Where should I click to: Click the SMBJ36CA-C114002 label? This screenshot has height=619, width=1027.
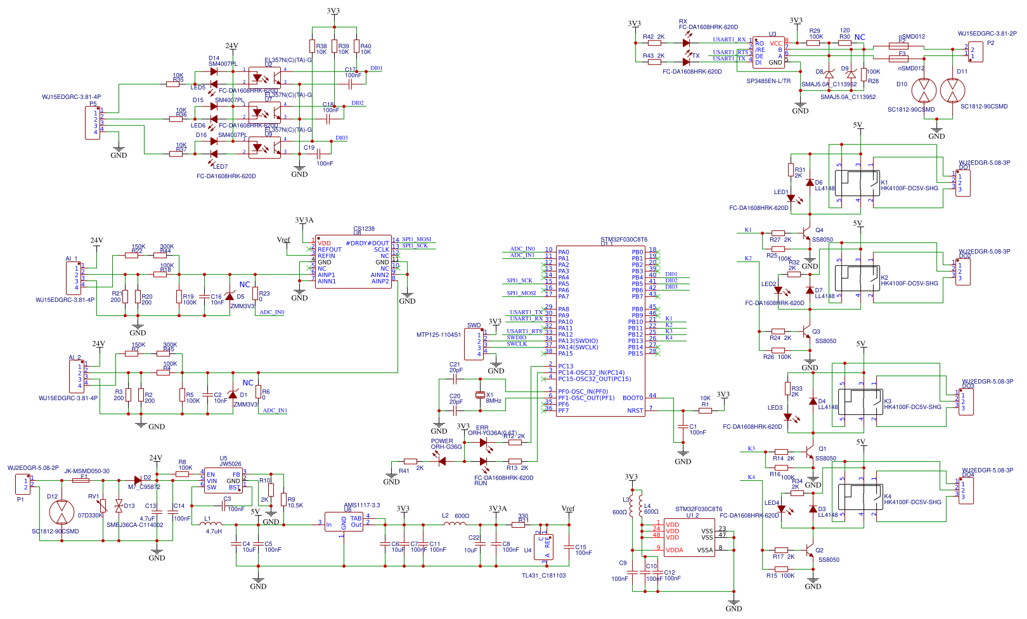tap(135, 525)
